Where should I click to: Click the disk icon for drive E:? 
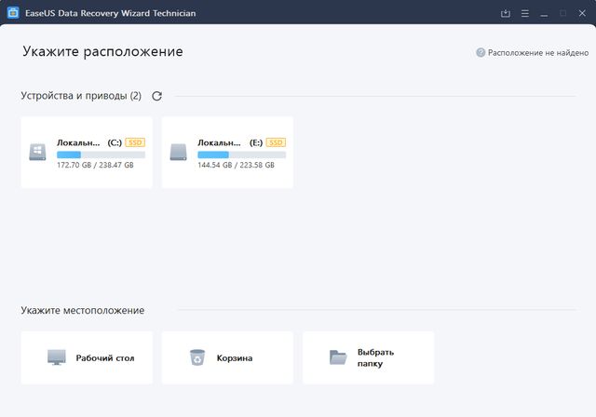pyautogui.click(x=179, y=153)
